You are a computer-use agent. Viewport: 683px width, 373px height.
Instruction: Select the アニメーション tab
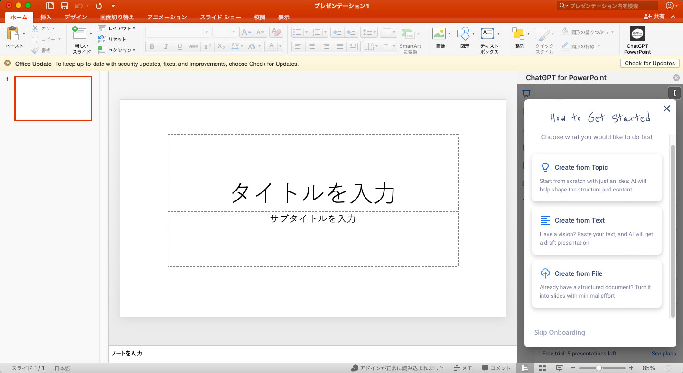[x=167, y=17]
